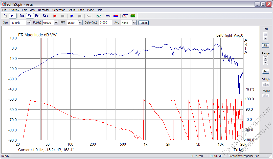Click the FrLow left arrow

tap(264, 95)
